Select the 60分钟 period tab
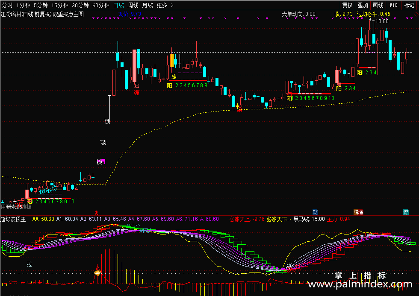The height and width of the screenshot is (296, 419). click(101, 5)
